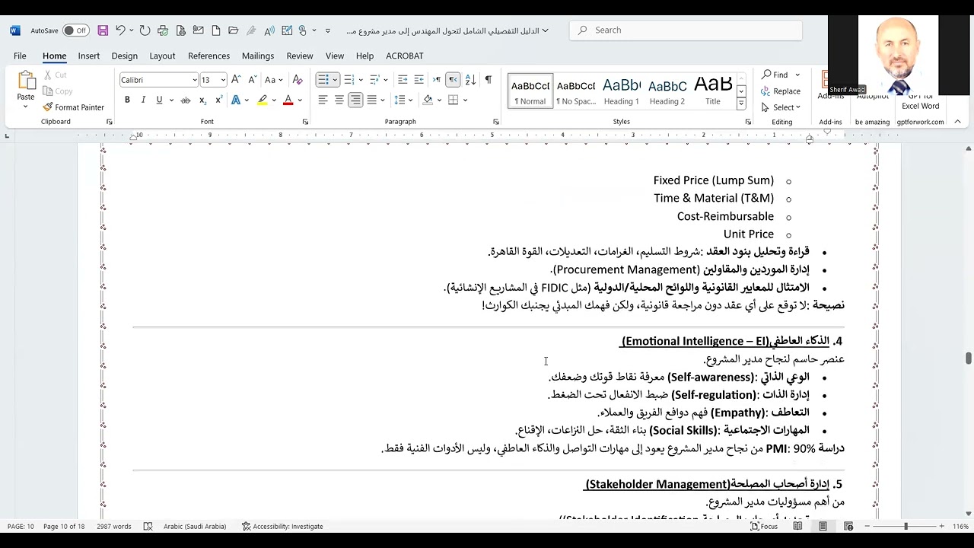Toggle Bold formatting
This screenshot has width=974, height=548.
(x=127, y=100)
